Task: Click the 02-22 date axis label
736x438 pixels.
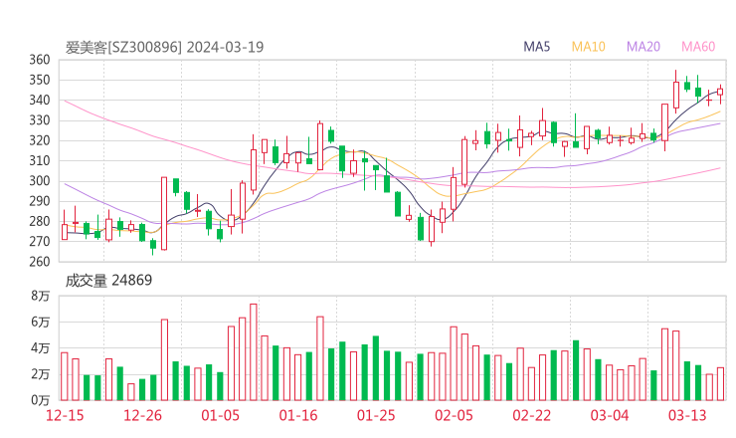Action: click(531, 415)
